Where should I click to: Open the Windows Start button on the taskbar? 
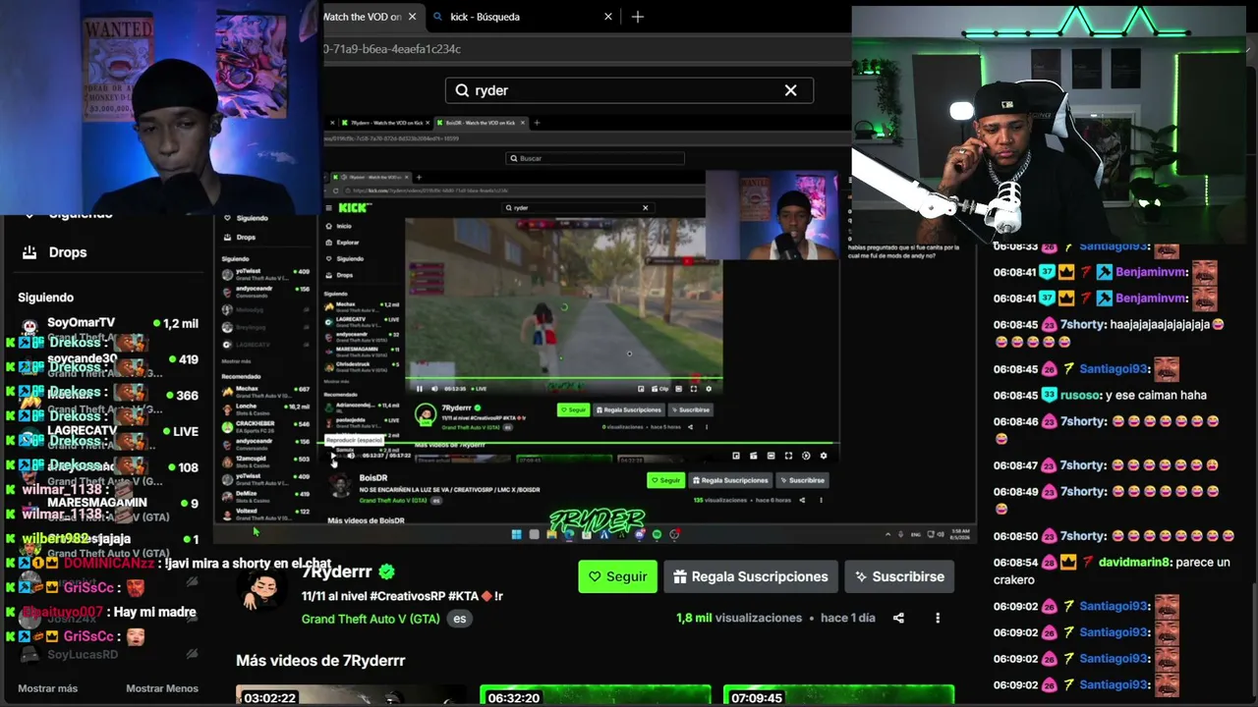516,534
